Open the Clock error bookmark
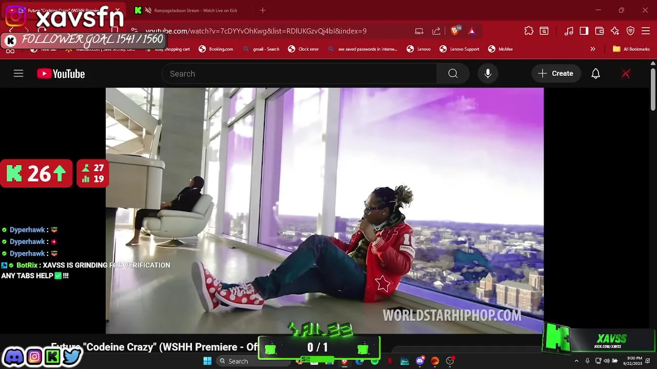 click(x=303, y=49)
